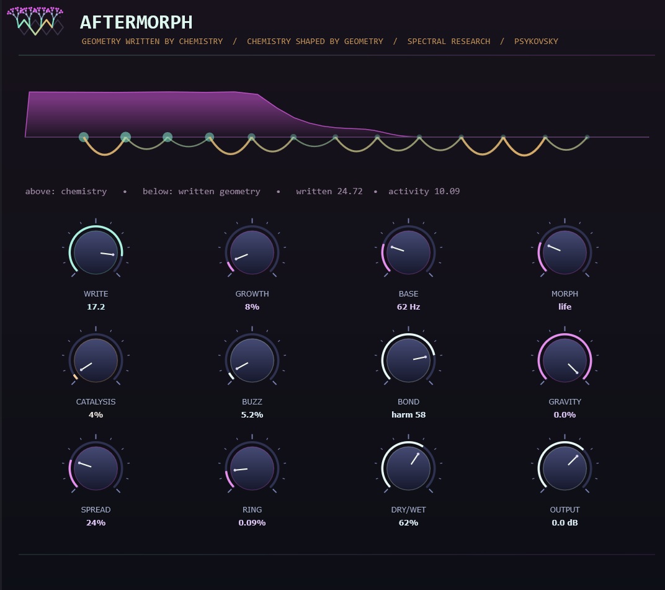This screenshot has height=590, width=665.
Task: Click the MORPH knob
Action: pyautogui.click(x=565, y=252)
